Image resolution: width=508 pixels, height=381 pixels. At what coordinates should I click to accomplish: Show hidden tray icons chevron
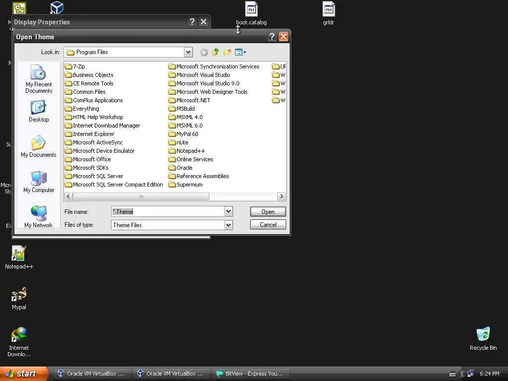pos(462,374)
